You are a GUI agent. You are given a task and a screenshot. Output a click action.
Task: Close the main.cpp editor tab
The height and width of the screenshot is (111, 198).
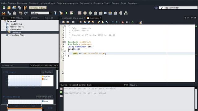coord(101,18)
